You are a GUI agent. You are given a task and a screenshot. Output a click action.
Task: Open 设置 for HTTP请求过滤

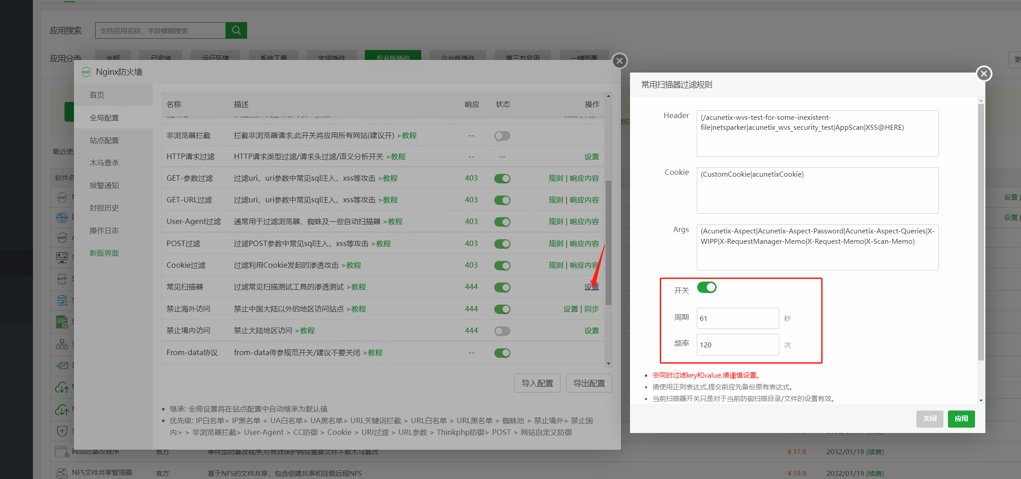pyautogui.click(x=592, y=156)
